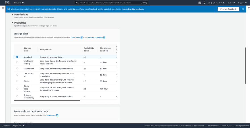The image size is (250, 128).
Task: Click 'Long-lived, infrequently accessed data' text
Action: point(57,69)
